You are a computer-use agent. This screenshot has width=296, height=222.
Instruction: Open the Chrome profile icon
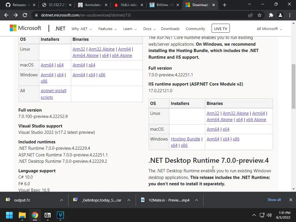(280, 15)
